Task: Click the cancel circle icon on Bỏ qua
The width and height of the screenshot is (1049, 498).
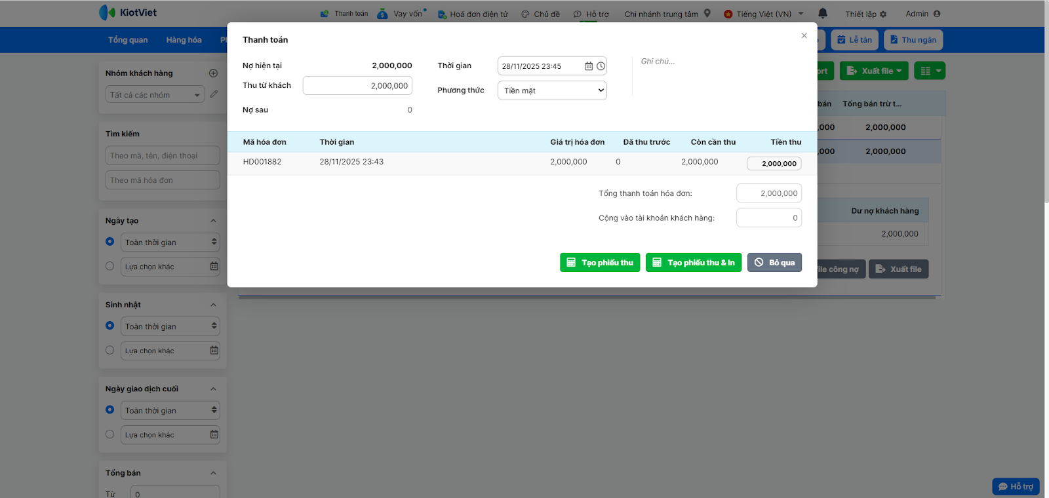Action: [759, 262]
